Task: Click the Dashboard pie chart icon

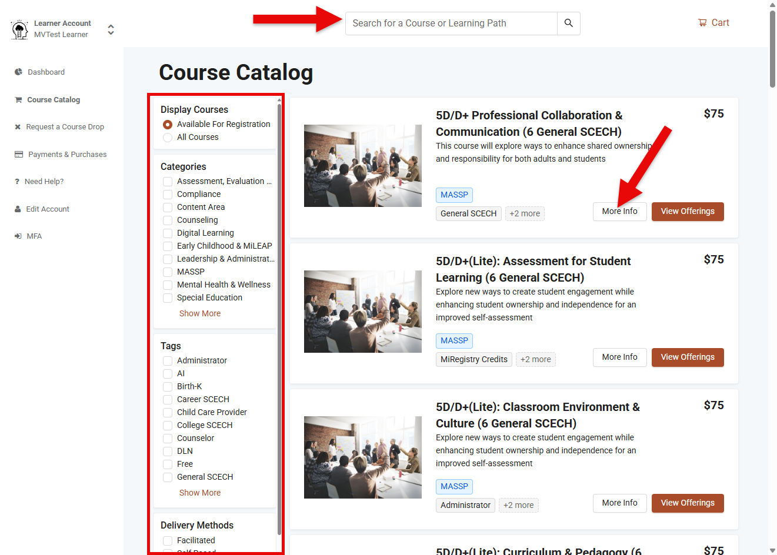Action: click(x=18, y=72)
